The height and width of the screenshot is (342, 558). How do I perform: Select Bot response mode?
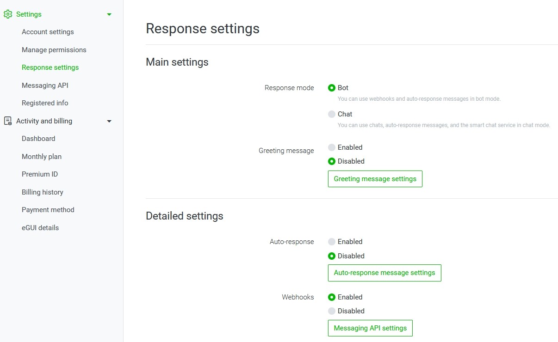332,88
